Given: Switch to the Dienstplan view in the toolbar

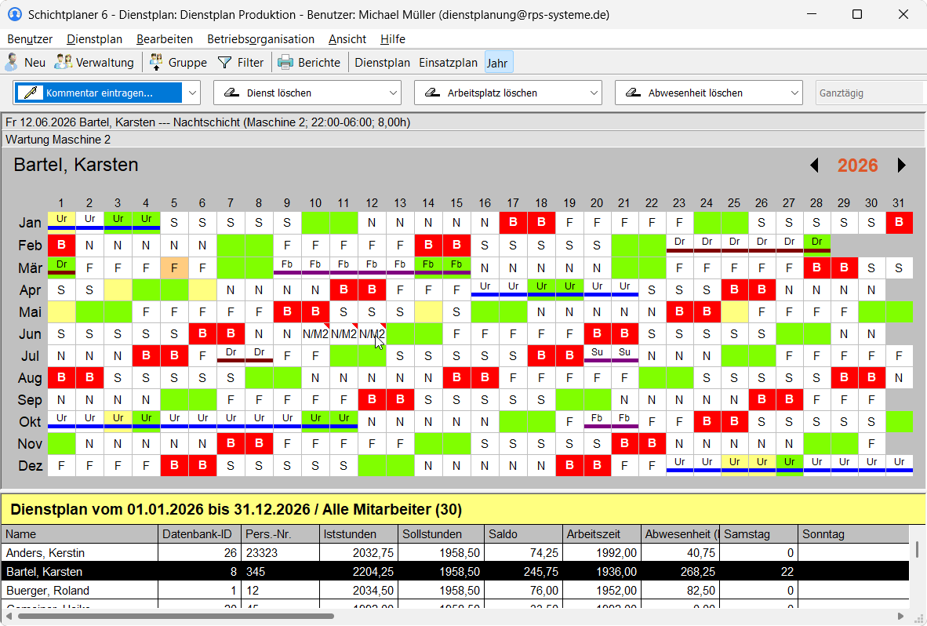Looking at the screenshot, I should click(x=382, y=63).
